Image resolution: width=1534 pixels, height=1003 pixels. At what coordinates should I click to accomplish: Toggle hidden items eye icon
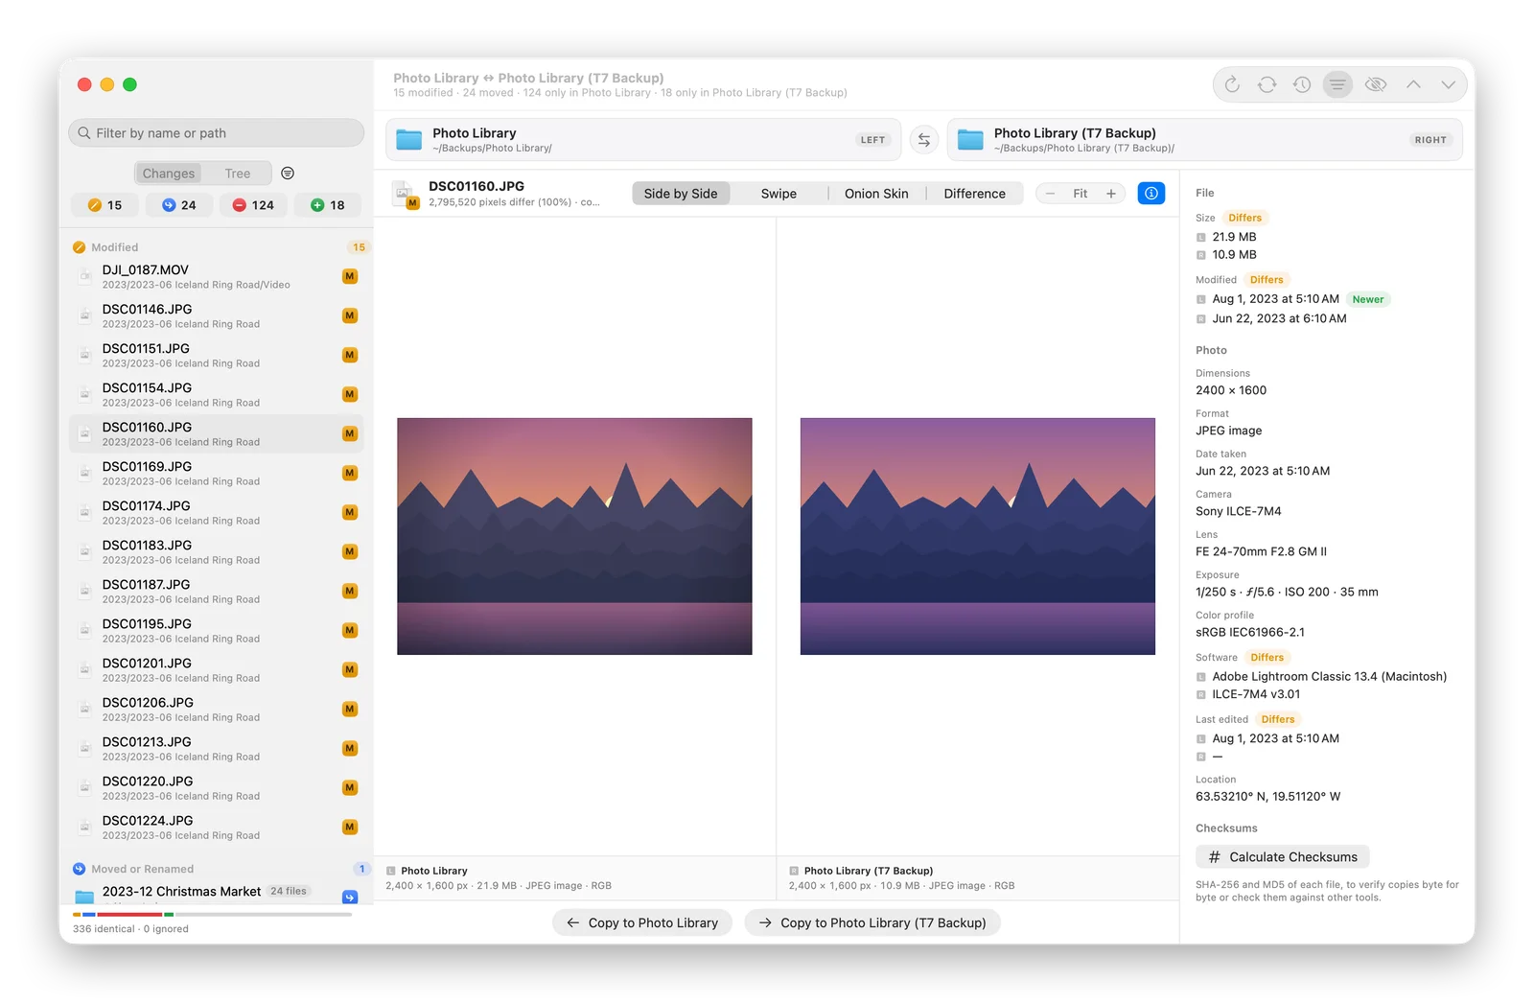point(1375,84)
